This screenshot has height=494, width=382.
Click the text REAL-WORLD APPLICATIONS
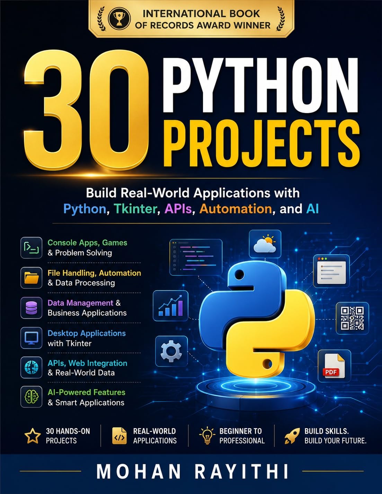pos(155,436)
